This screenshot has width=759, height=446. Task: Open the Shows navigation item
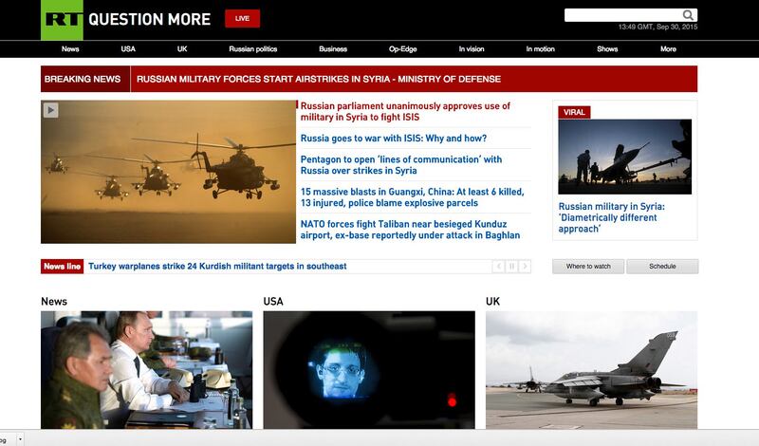coord(607,49)
